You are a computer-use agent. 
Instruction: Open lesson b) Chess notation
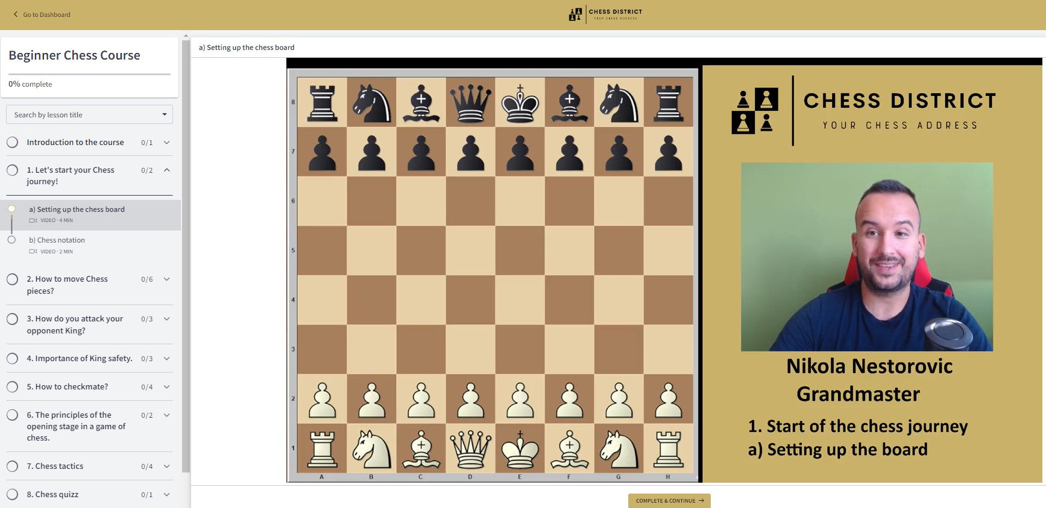[x=90, y=246]
